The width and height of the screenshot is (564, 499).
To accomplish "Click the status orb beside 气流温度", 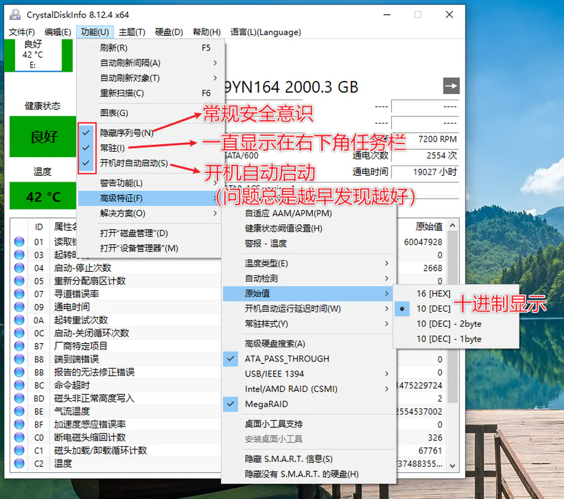I will (x=19, y=412).
